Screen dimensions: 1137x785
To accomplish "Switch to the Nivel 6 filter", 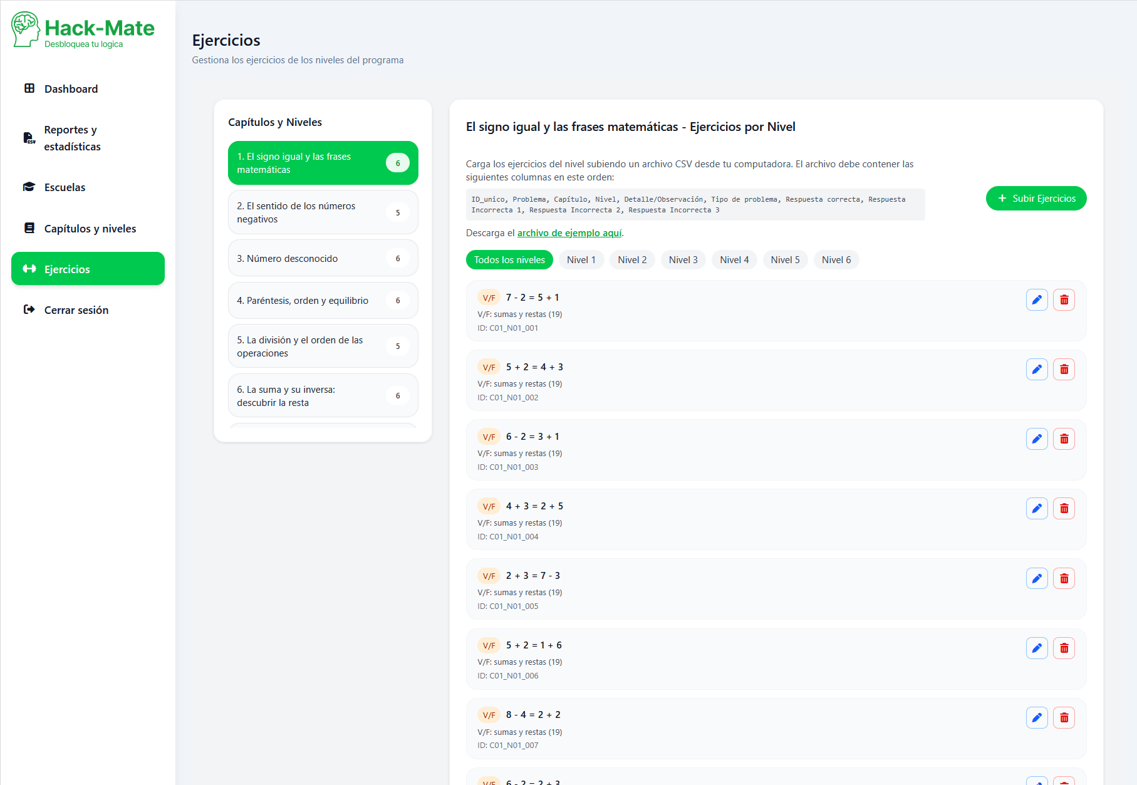I will click(x=836, y=259).
